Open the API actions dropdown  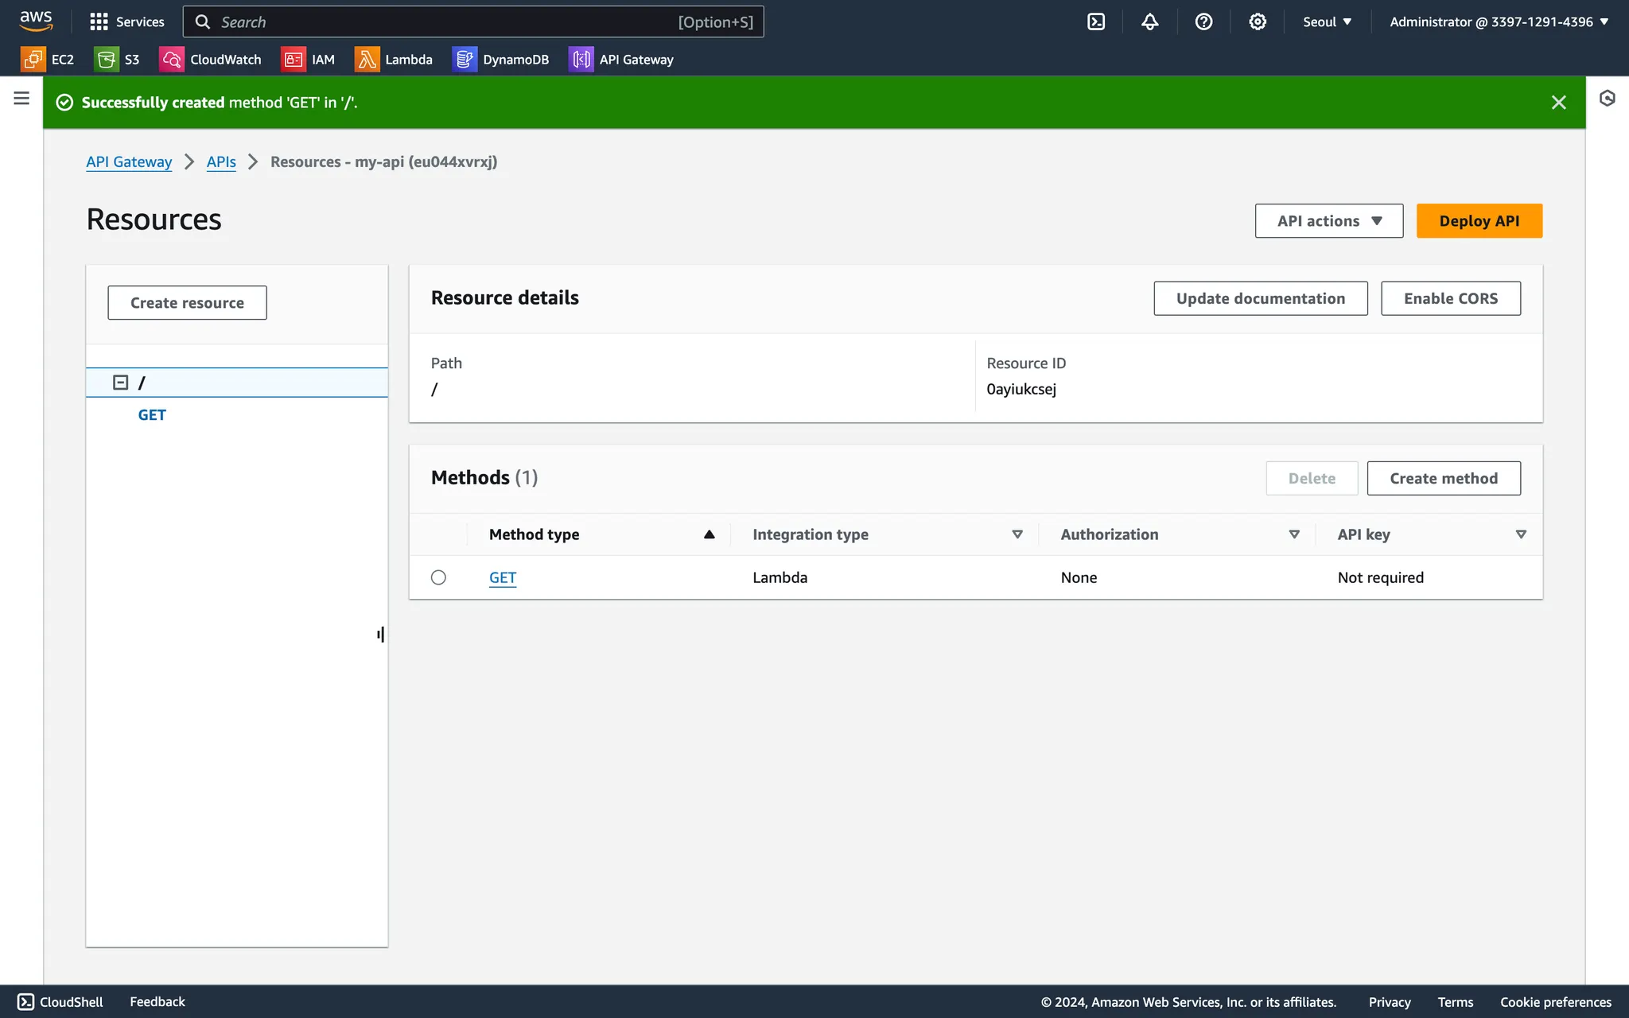point(1328,221)
